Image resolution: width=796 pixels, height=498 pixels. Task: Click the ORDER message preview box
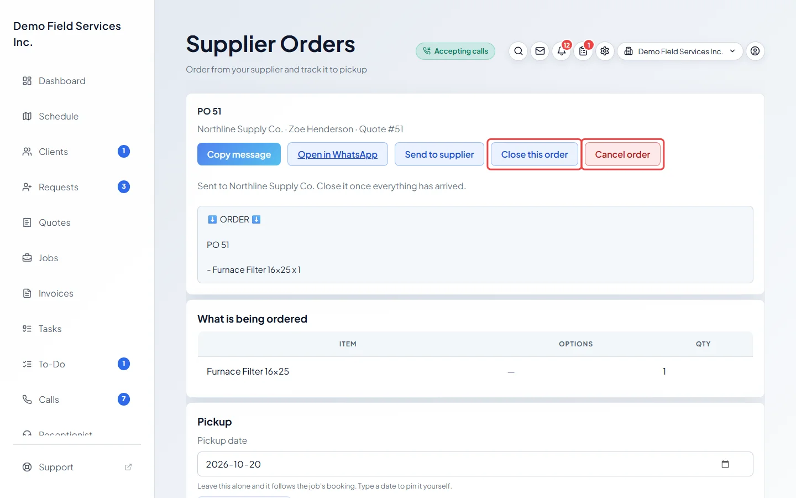click(475, 245)
